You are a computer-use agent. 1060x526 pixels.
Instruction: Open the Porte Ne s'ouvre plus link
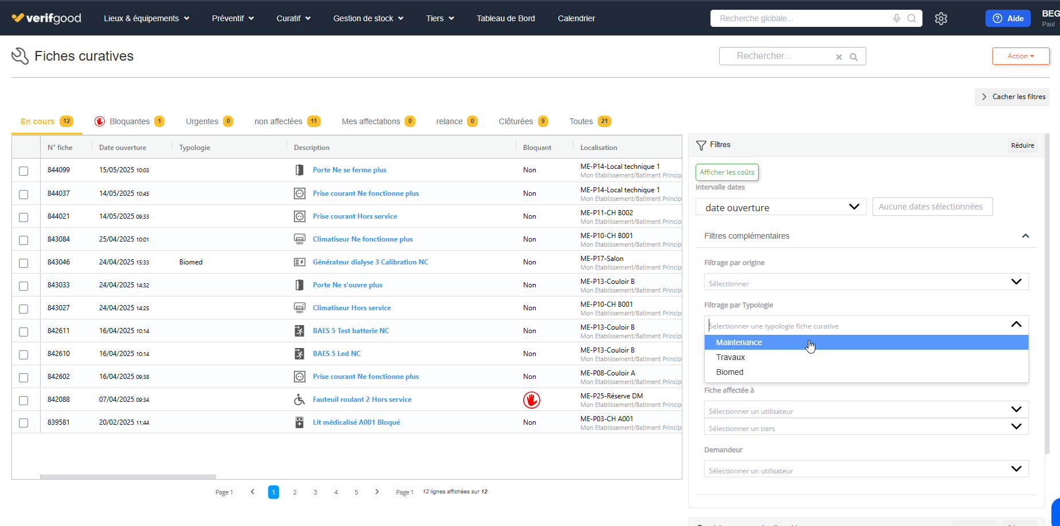tap(347, 285)
